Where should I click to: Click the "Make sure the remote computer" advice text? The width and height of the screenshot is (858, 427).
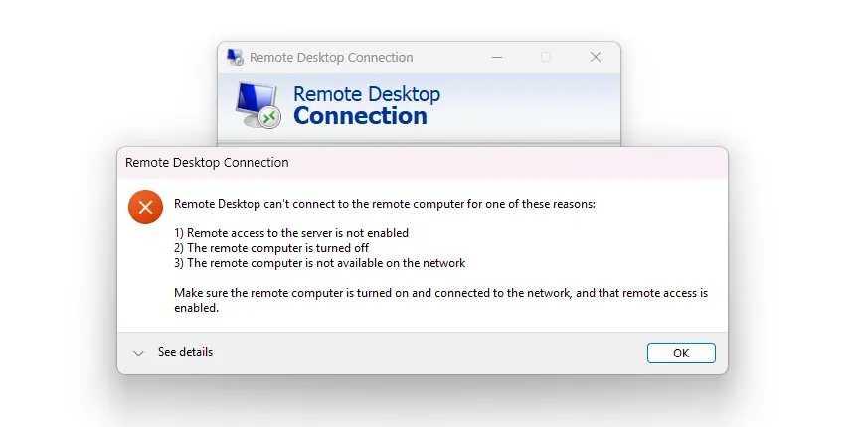(440, 293)
